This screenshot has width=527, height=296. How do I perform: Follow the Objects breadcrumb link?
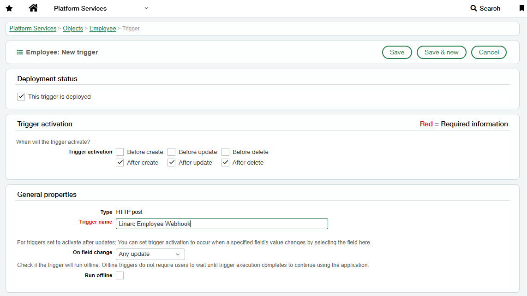(73, 29)
